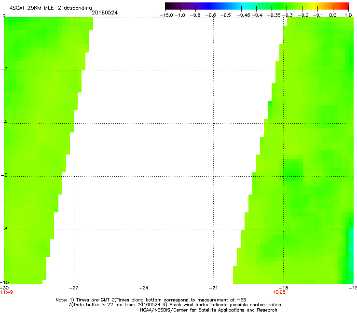Click the red end of the color scale bar
Viewport: 357px width, 313px height.
pyautogui.click(x=345, y=6)
